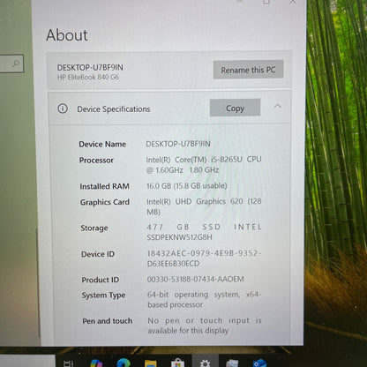Viewport: 367px width, 367px height.
Task: Open Outlook from the taskbar
Action: [259, 363]
